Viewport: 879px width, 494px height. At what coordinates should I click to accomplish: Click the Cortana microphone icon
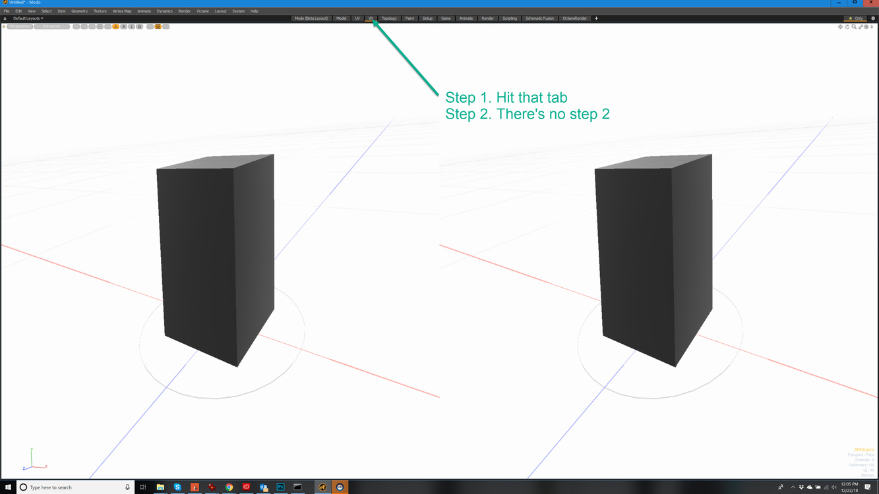127,487
